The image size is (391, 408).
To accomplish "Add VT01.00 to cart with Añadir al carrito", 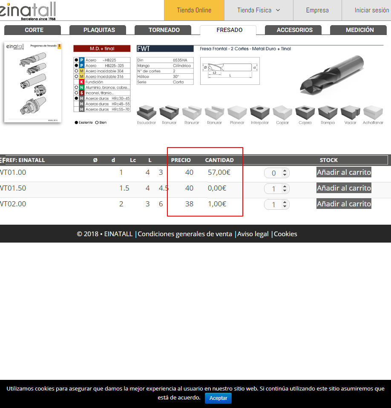I will tap(344, 172).
